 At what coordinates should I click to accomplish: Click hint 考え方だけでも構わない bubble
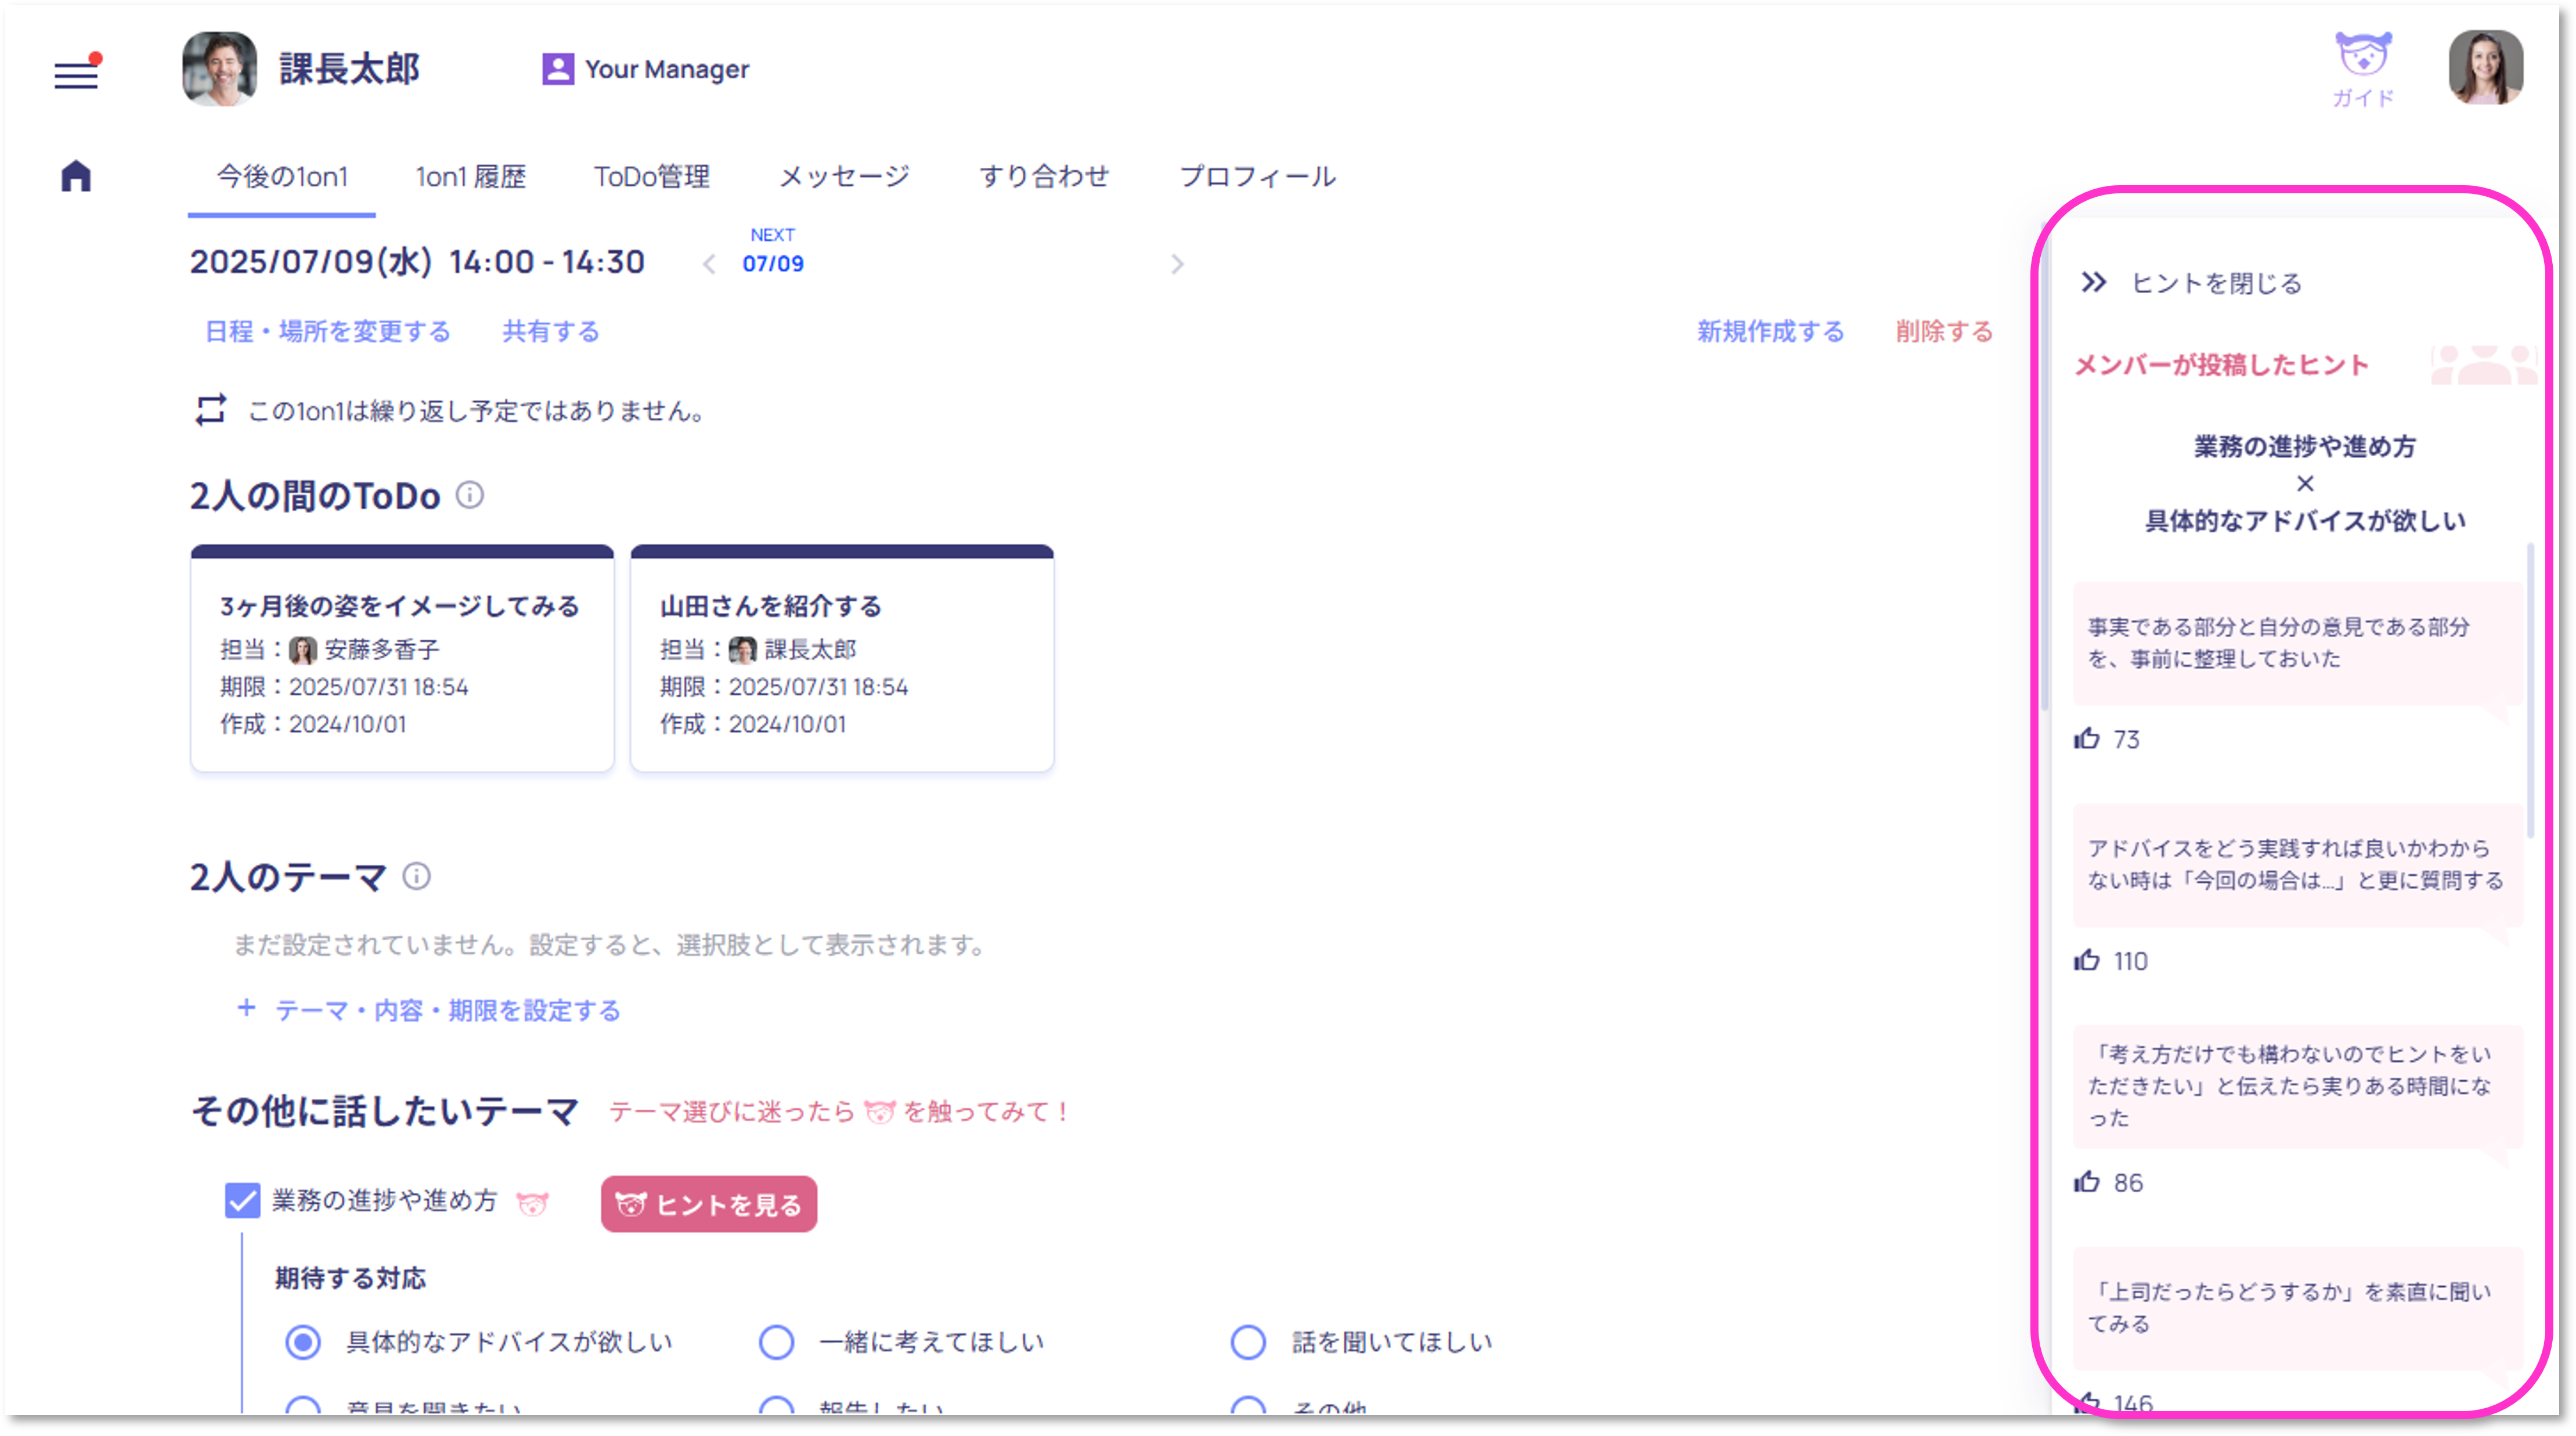point(2297,1086)
